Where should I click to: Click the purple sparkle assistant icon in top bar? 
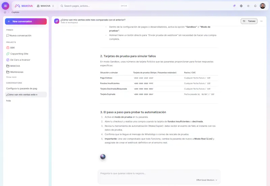click(x=234, y=6)
